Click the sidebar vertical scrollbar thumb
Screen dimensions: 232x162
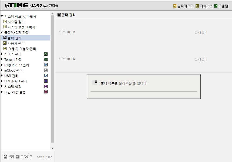(52, 79)
